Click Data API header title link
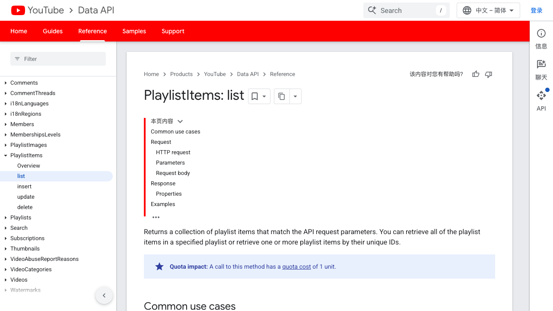This screenshot has width=553, height=311. pyautogui.click(x=96, y=10)
